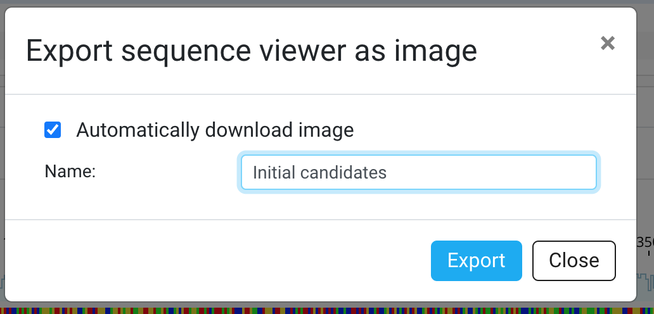Uncheck the Automatically download image checkbox
This screenshot has height=314, width=654.
tap(53, 130)
